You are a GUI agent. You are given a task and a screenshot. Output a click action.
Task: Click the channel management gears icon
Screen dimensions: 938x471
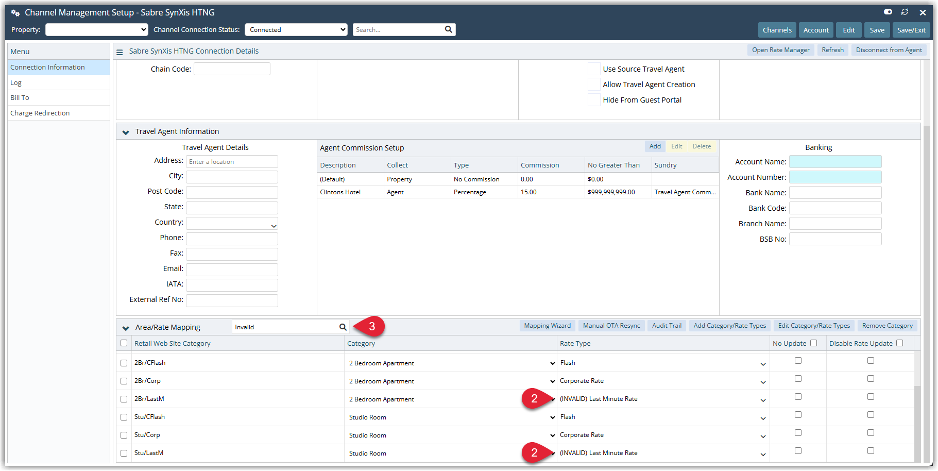(x=15, y=13)
